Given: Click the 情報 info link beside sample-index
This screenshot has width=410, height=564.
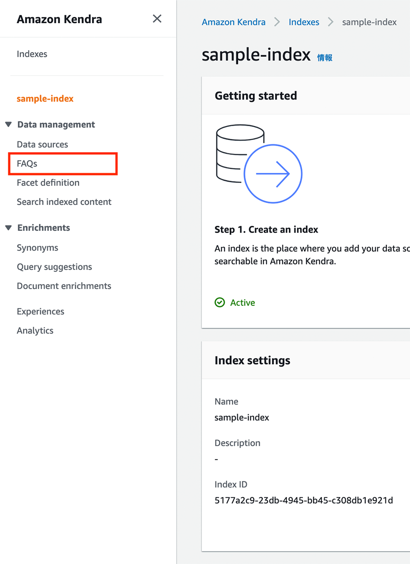Looking at the screenshot, I should coord(324,58).
